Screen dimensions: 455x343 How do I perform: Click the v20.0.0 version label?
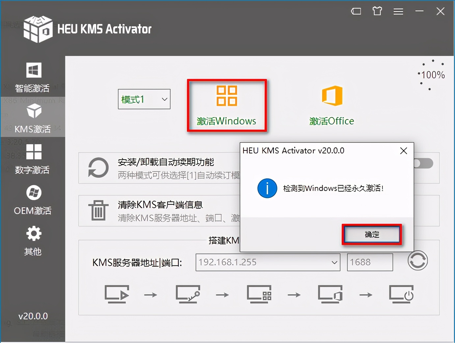[x=33, y=316]
